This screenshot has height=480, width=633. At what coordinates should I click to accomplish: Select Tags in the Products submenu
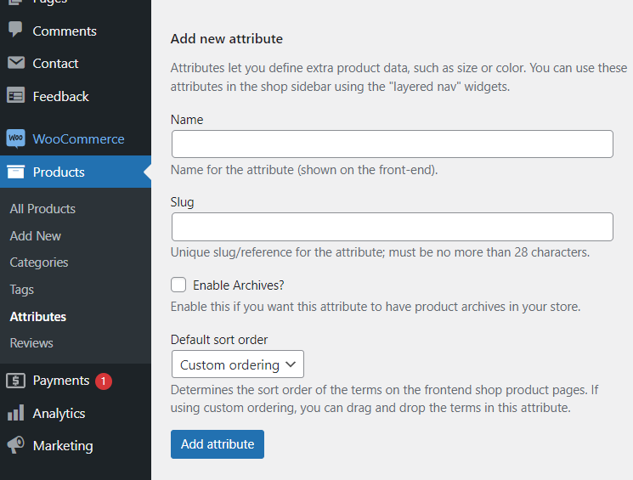(x=22, y=290)
